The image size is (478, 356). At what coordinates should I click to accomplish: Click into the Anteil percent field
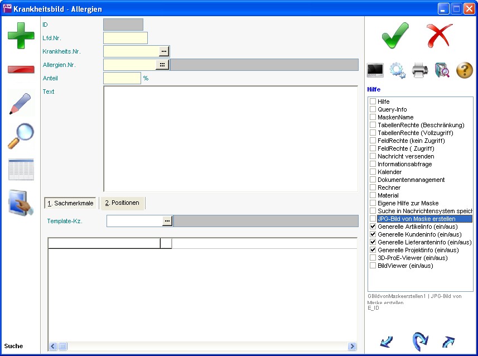(x=122, y=79)
